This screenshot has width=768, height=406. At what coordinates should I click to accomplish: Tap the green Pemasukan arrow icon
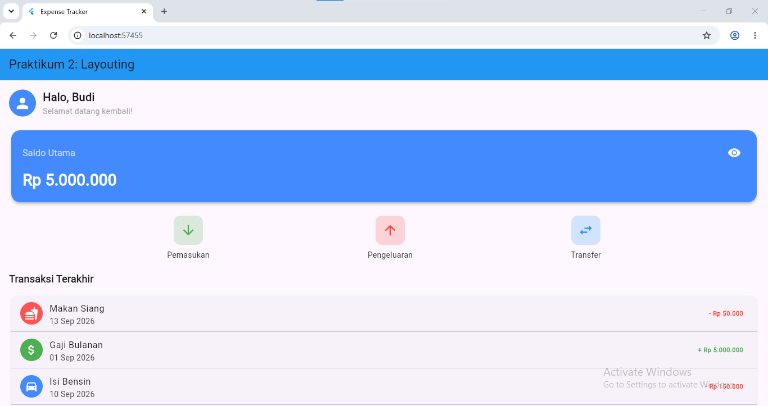coord(188,230)
